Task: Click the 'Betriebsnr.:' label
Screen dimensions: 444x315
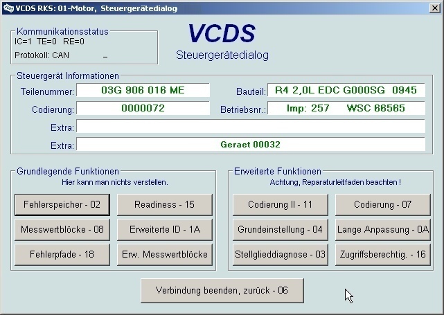Action: coord(243,109)
